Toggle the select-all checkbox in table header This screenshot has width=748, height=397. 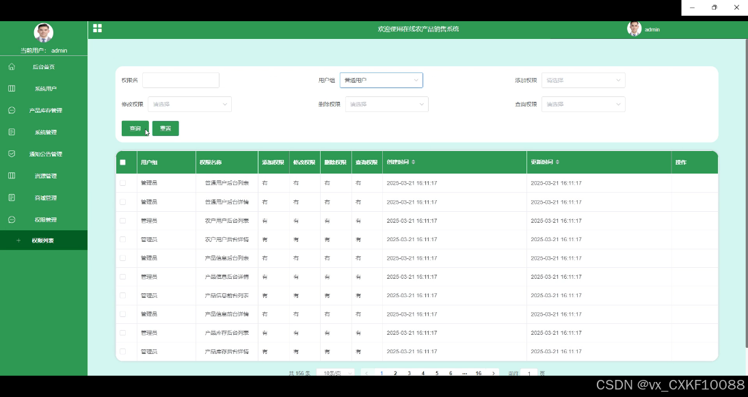tap(123, 163)
